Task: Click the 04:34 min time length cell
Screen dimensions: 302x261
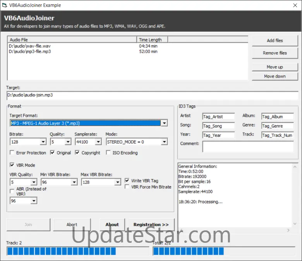Action: pos(148,46)
